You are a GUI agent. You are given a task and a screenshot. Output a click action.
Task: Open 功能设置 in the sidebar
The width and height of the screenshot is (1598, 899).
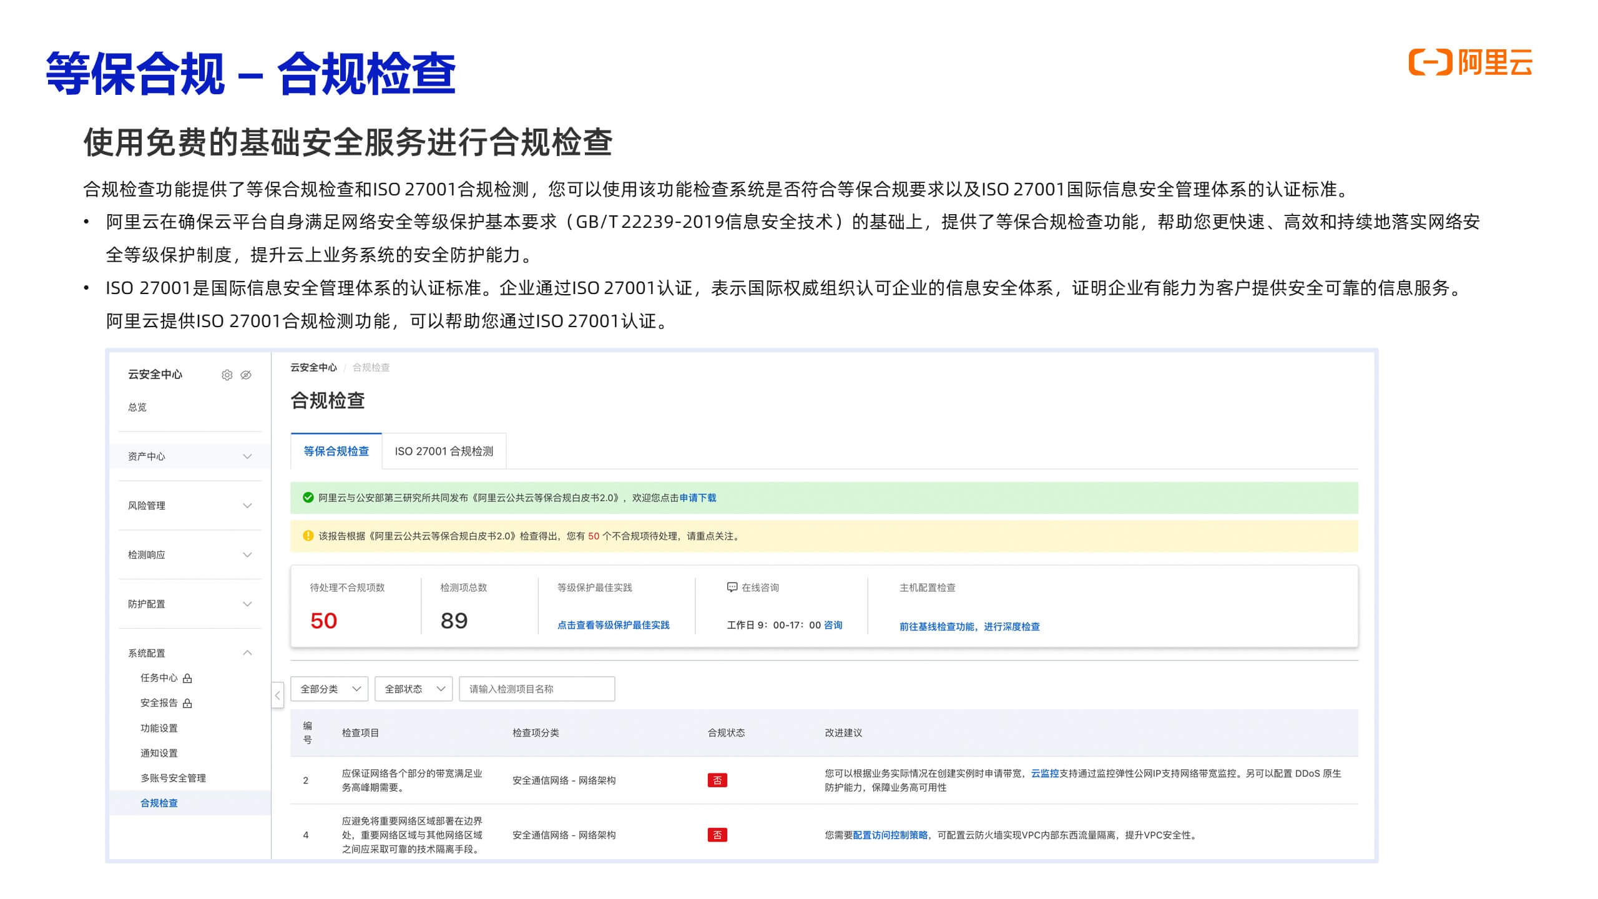click(159, 728)
